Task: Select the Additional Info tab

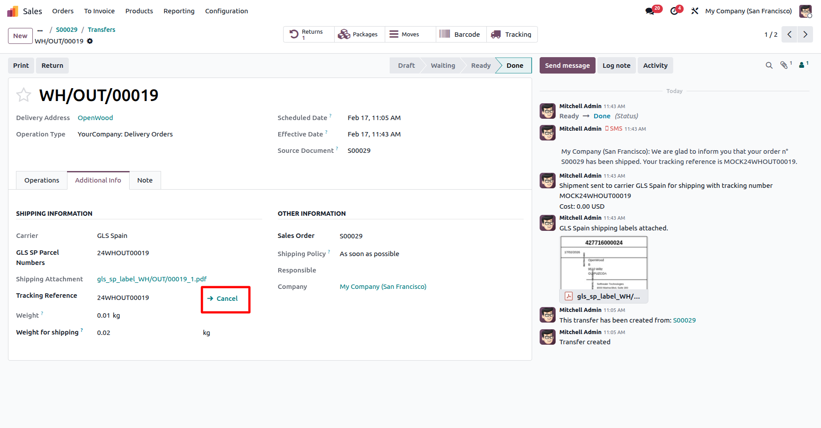Action: pos(98,180)
